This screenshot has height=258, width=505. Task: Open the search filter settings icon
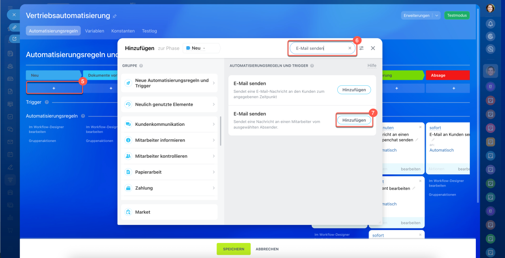click(x=361, y=48)
